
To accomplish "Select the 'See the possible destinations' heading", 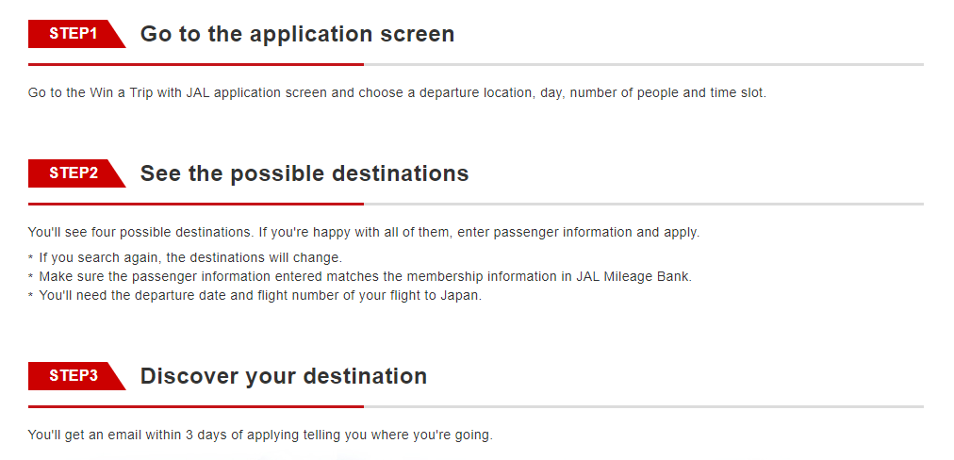I will click(304, 173).
